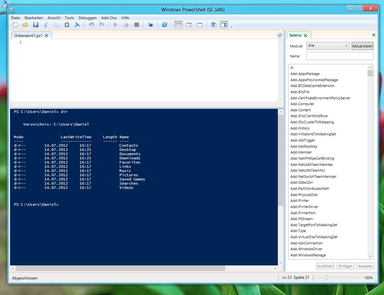Clear the console pane with wiper icon
This screenshot has height=295, width=384.
(77, 25)
